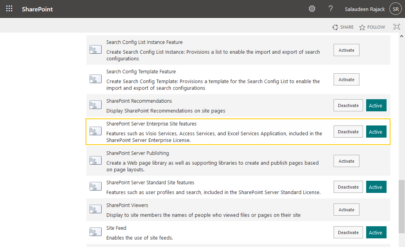Click the green Active status for Site Feed
Image resolution: width=405 pixels, height=247 pixels.
click(x=376, y=232)
